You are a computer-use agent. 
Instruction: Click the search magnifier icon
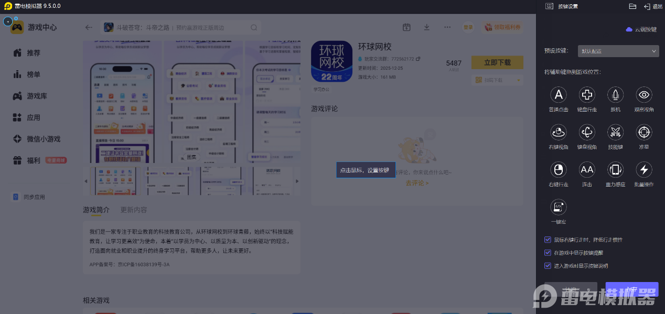coord(254,28)
